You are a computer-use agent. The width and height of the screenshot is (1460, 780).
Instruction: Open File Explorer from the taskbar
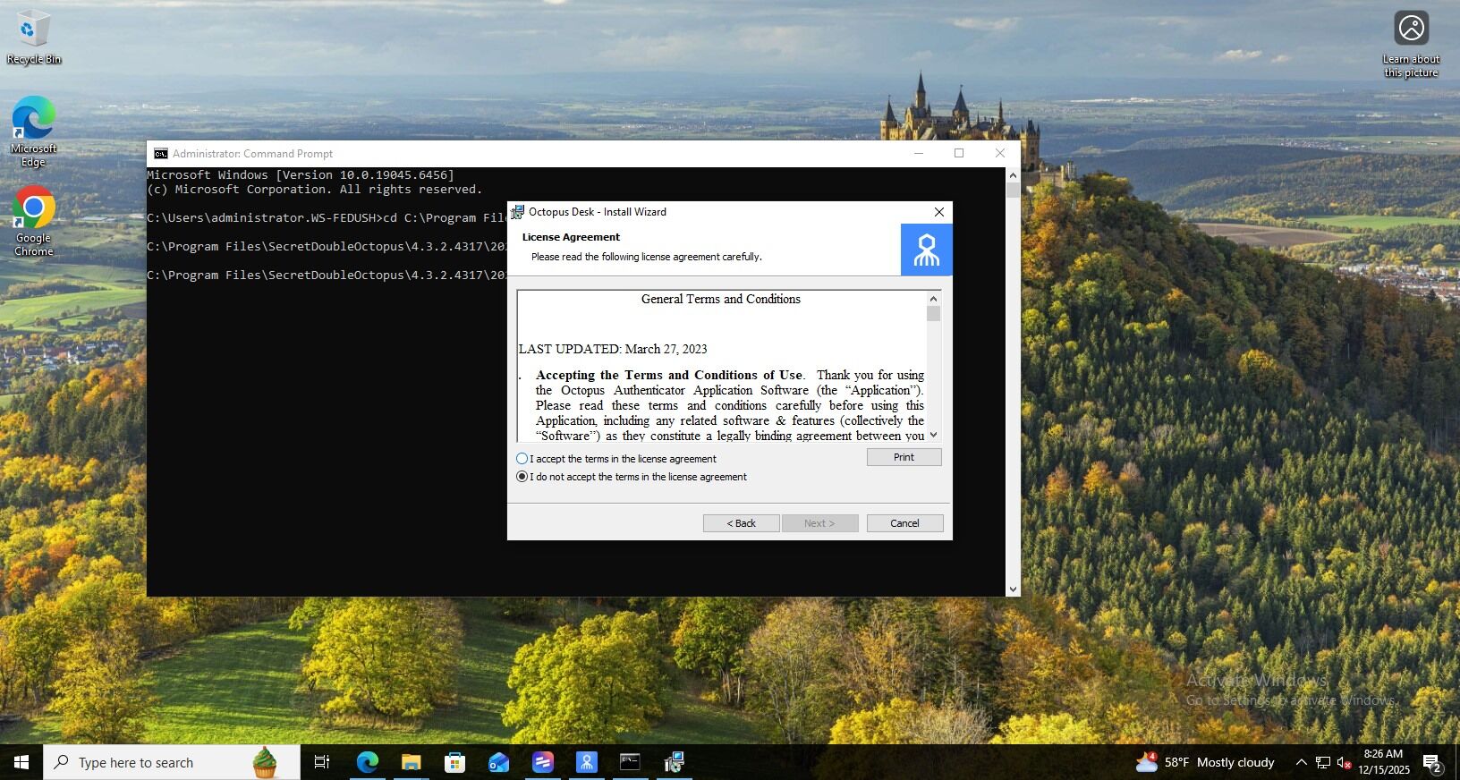[411, 762]
